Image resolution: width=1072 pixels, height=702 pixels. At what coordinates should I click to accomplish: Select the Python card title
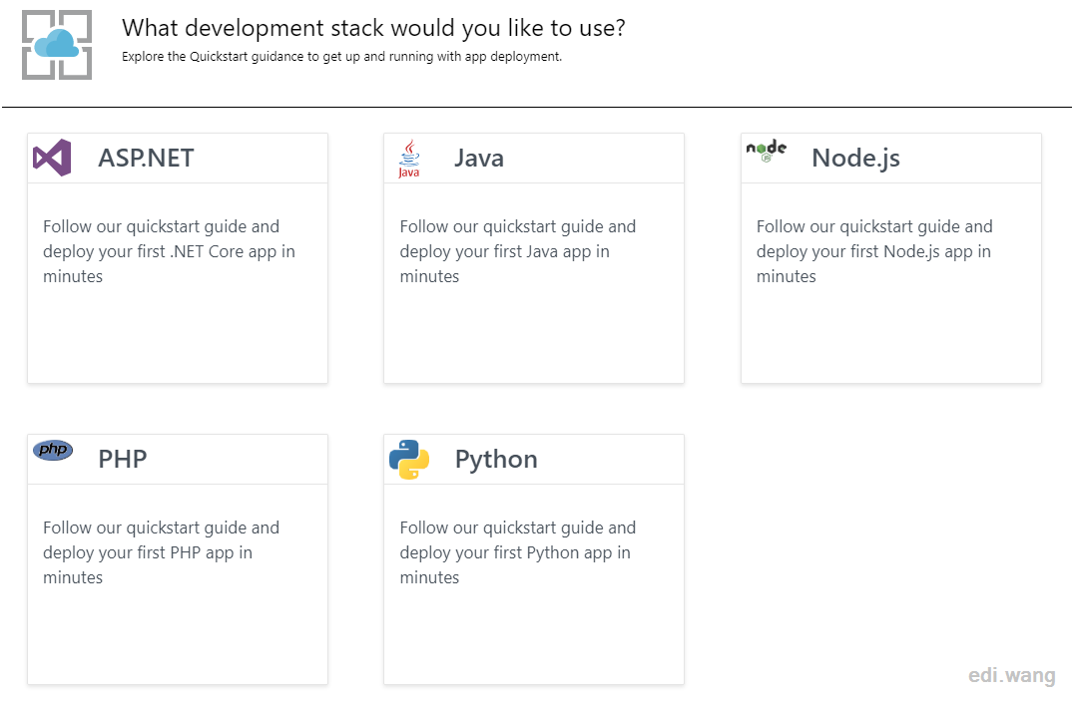click(x=496, y=460)
